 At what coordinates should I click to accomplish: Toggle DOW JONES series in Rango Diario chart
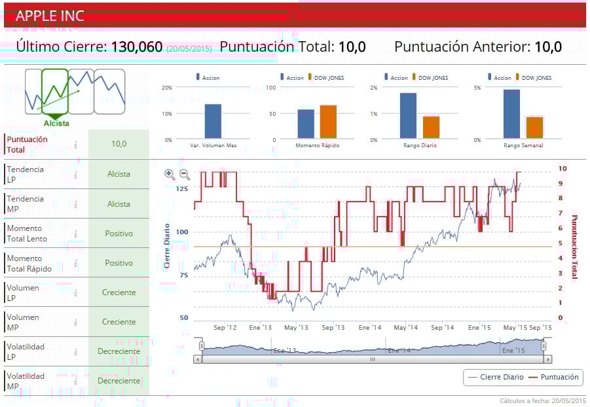pos(430,77)
